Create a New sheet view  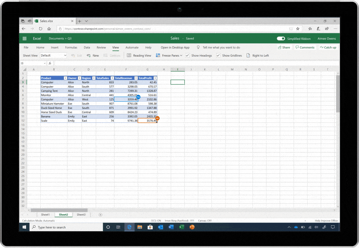93,55
